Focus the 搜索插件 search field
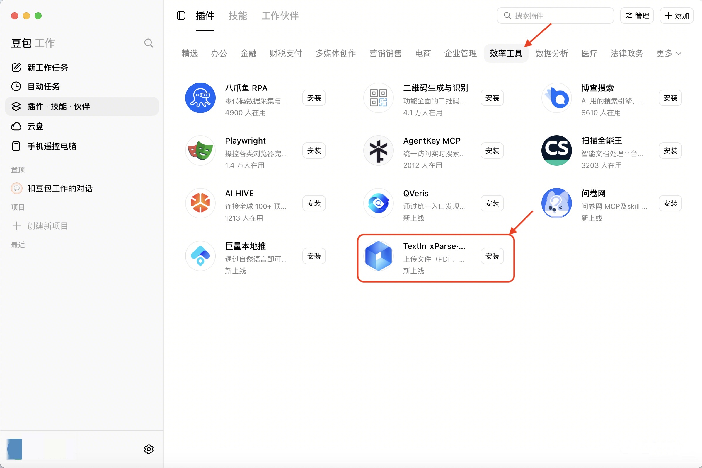The height and width of the screenshot is (468, 702). 556,16
